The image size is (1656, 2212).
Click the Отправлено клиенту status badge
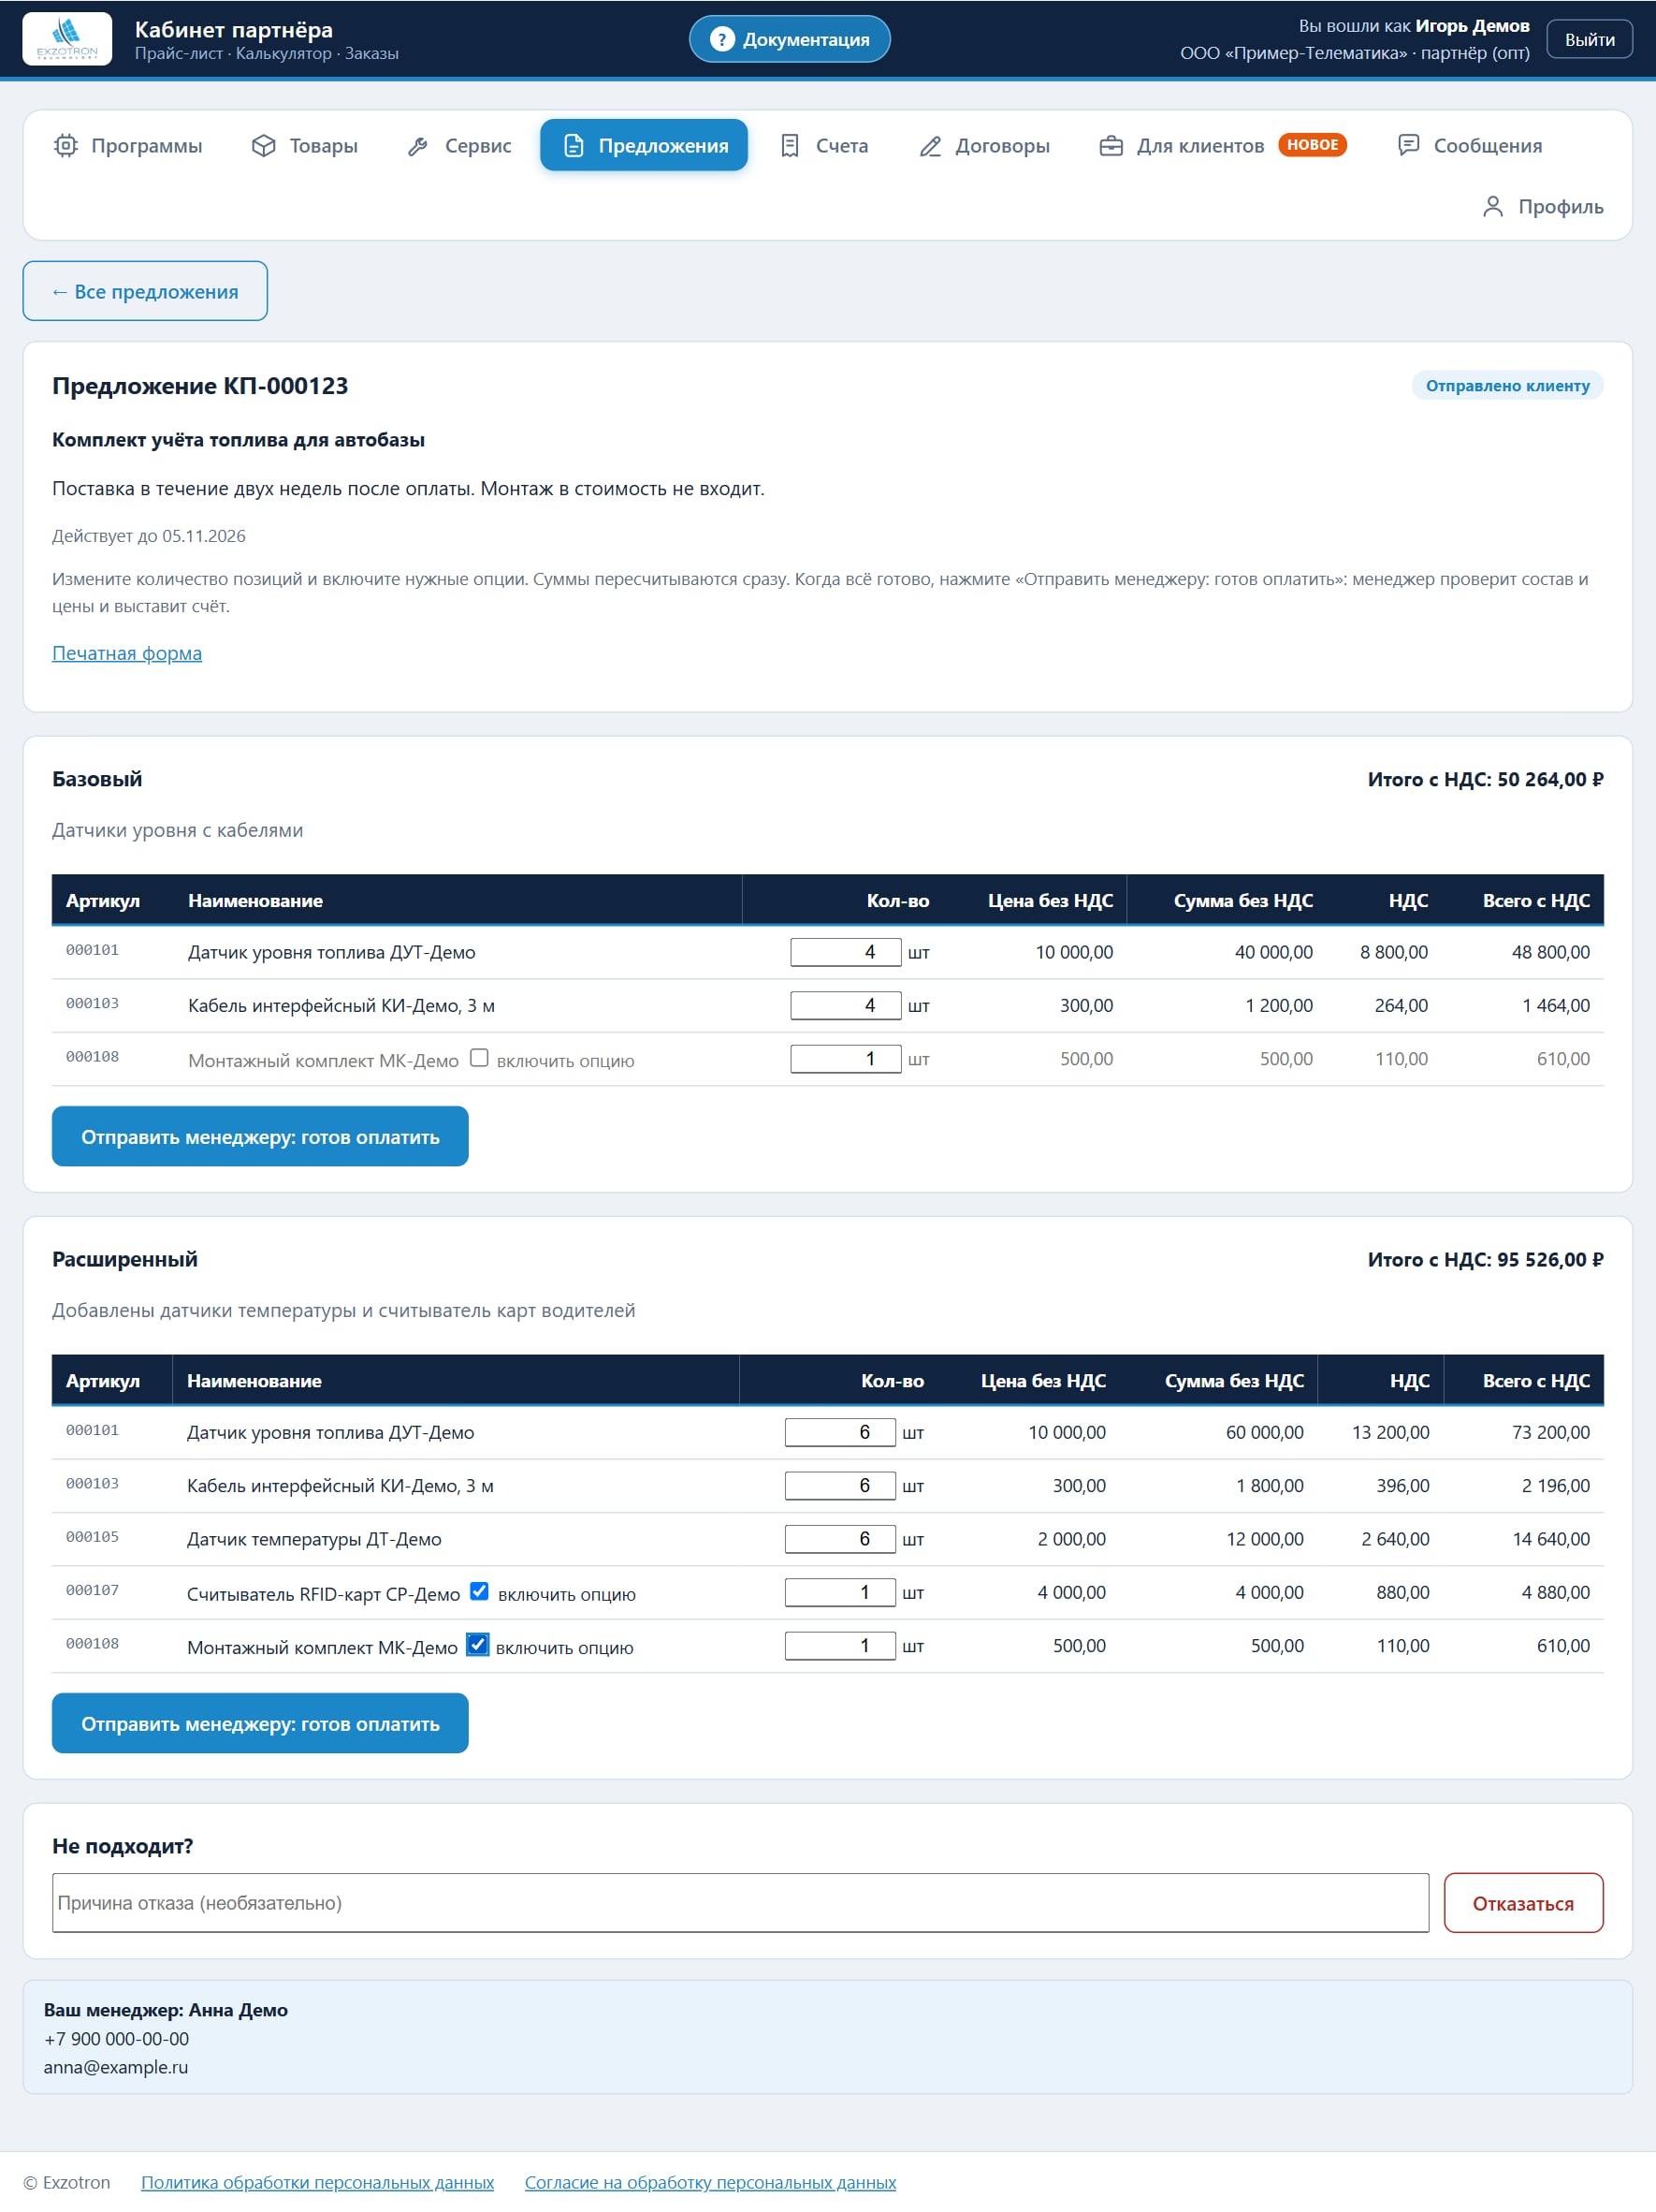pyautogui.click(x=1507, y=385)
